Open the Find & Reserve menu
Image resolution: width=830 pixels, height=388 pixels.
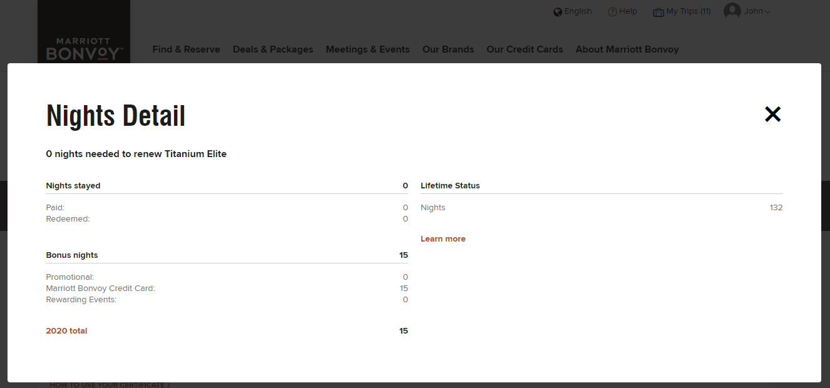pos(186,49)
